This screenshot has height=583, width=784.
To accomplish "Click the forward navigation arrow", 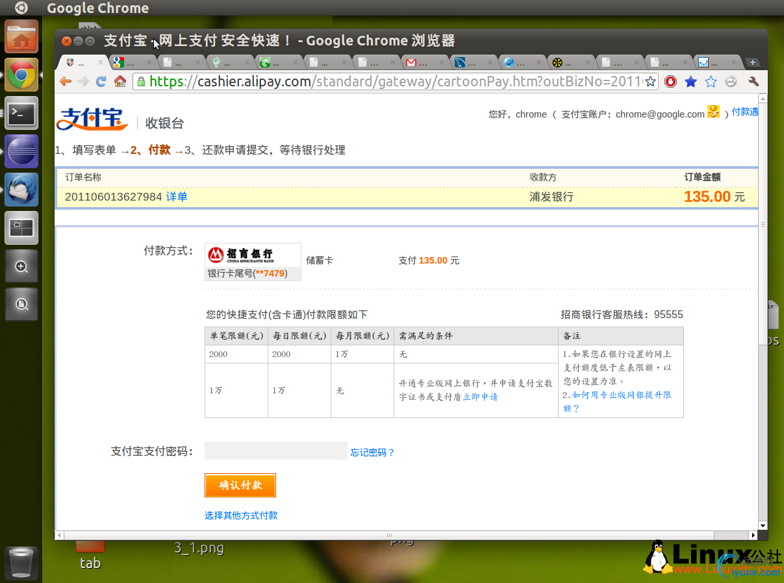I will pyautogui.click(x=82, y=81).
